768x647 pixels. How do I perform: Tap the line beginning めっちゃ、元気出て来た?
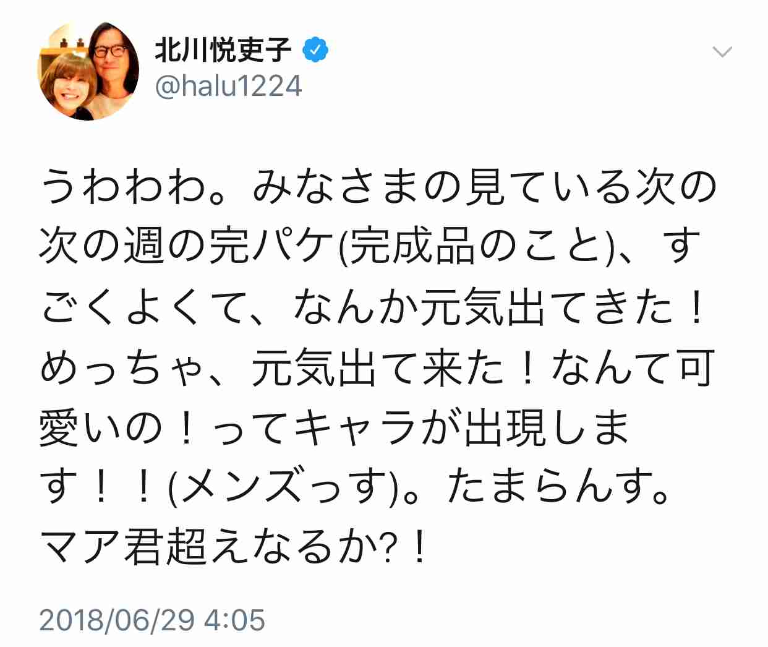(378, 367)
